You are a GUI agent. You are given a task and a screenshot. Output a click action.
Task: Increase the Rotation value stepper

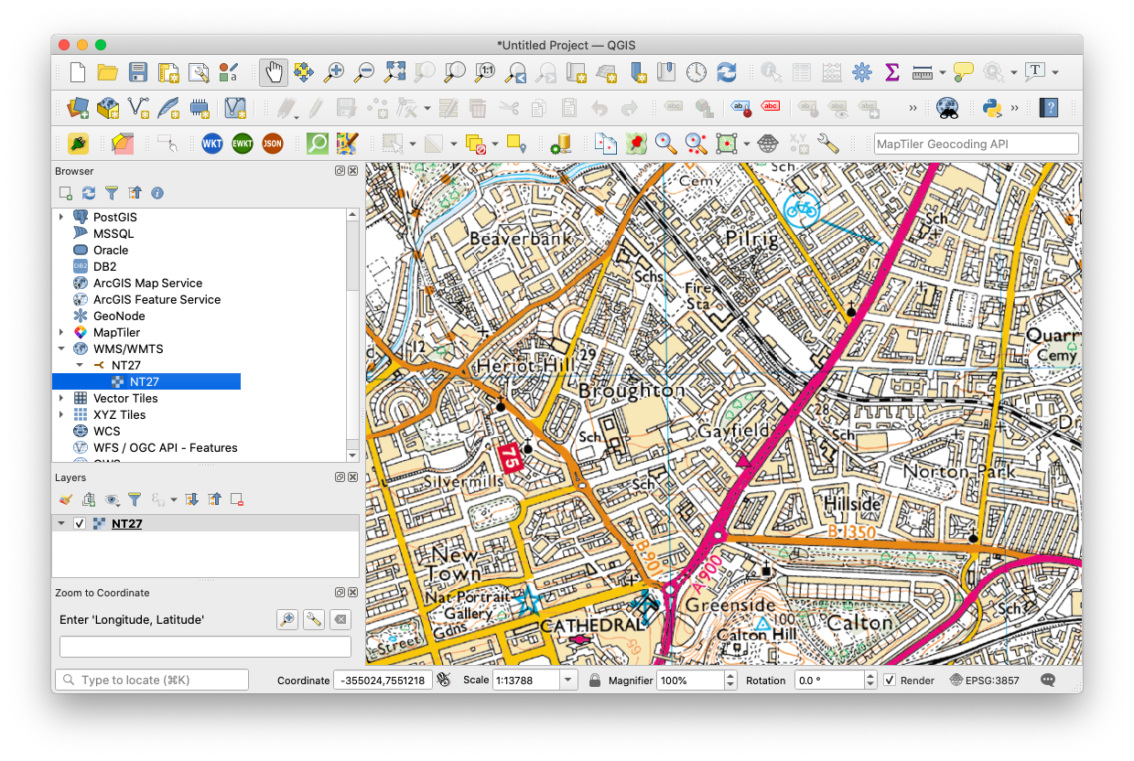tap(870, 676)
